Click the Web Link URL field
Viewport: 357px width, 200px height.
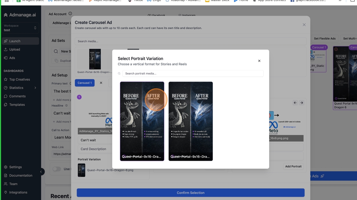[62, 154]
